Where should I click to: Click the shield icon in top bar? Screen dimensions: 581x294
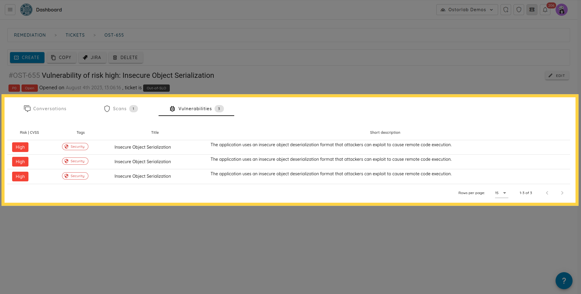(x=519, y=10)
